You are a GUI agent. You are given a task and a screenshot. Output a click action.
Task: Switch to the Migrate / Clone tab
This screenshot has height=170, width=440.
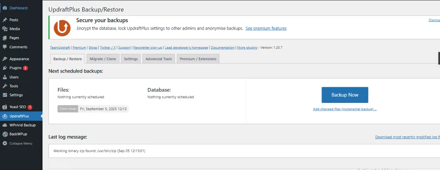click(x=103, y=59)
